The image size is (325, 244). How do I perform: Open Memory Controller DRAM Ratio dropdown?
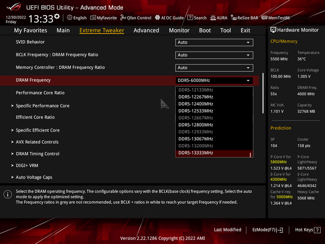tap(214, 68)
